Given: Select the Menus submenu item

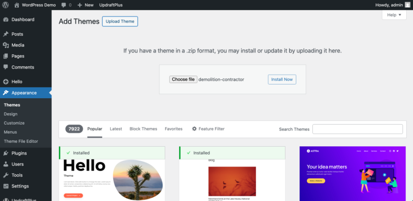Looking at the screenshot, I should point(10,132).
